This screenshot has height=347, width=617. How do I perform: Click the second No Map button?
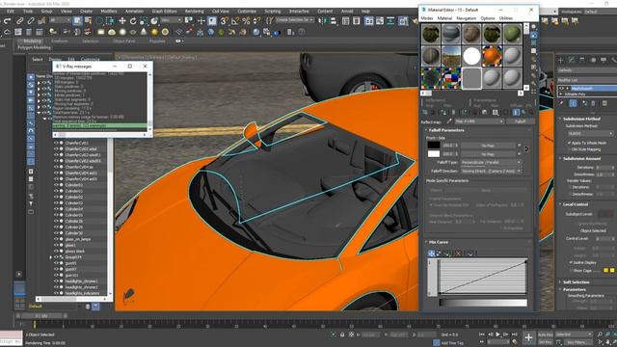pos(488,154)
